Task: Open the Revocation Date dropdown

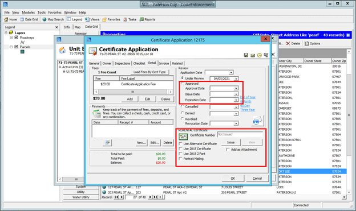Action: tap(236, 123)
